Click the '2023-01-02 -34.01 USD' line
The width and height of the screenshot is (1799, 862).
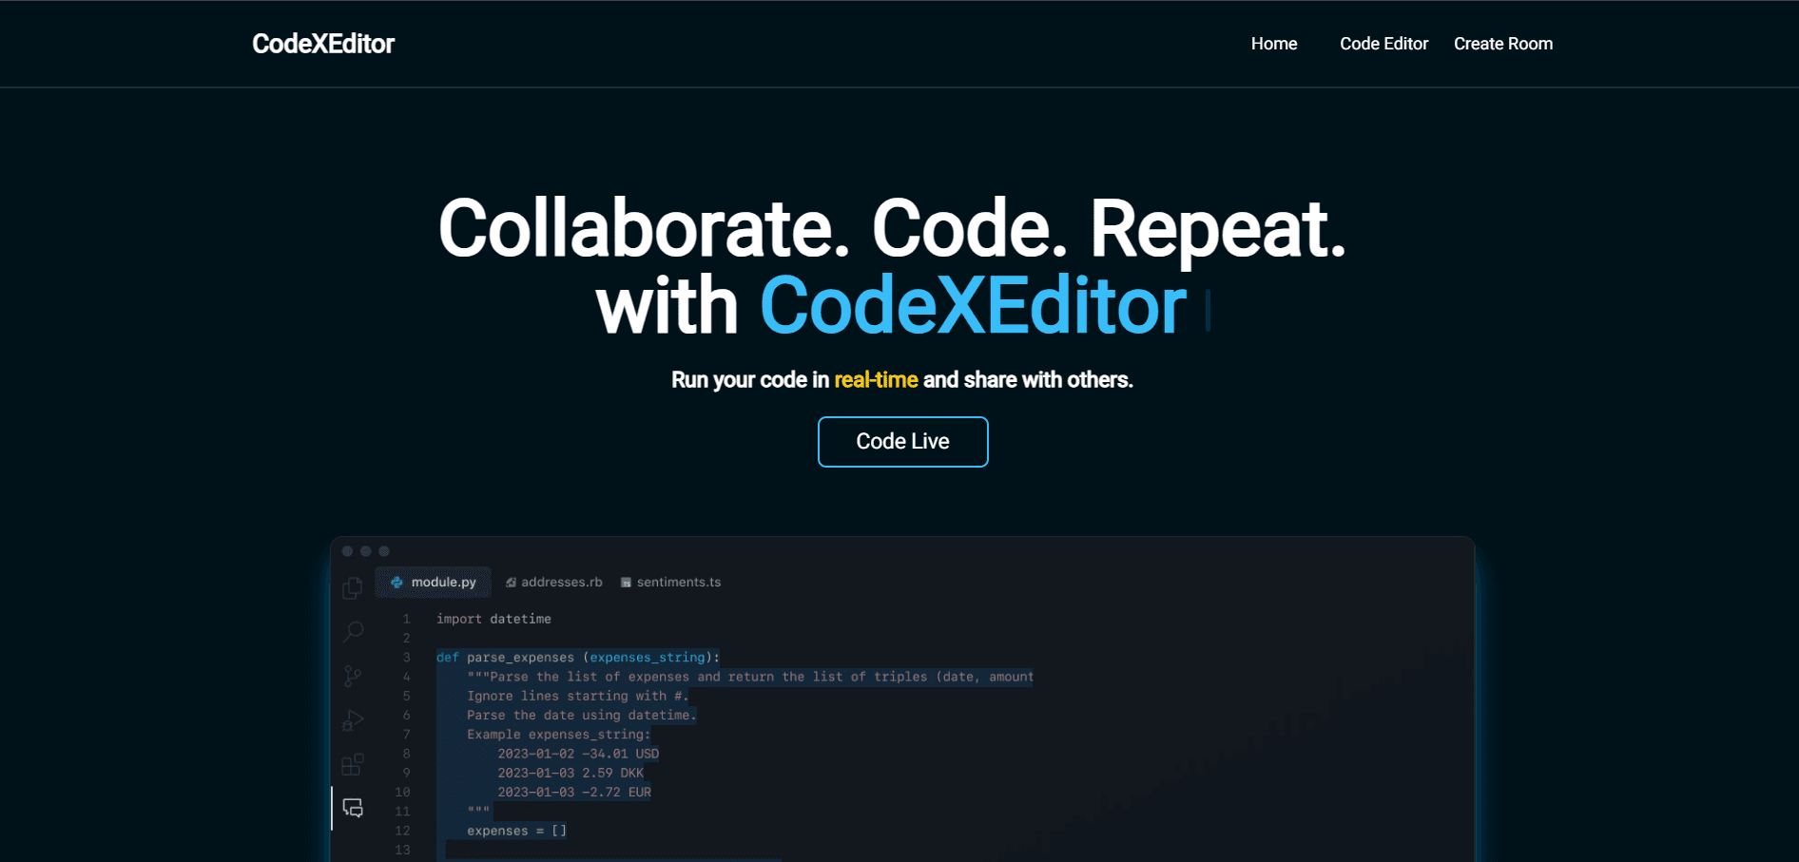[578, 754]
